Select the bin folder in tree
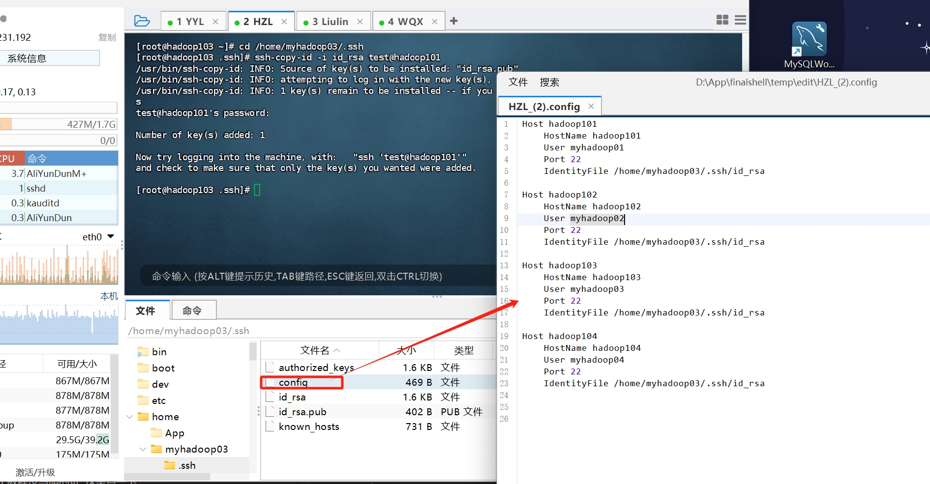Screen dimensions: 930x484 click(159, 352)
